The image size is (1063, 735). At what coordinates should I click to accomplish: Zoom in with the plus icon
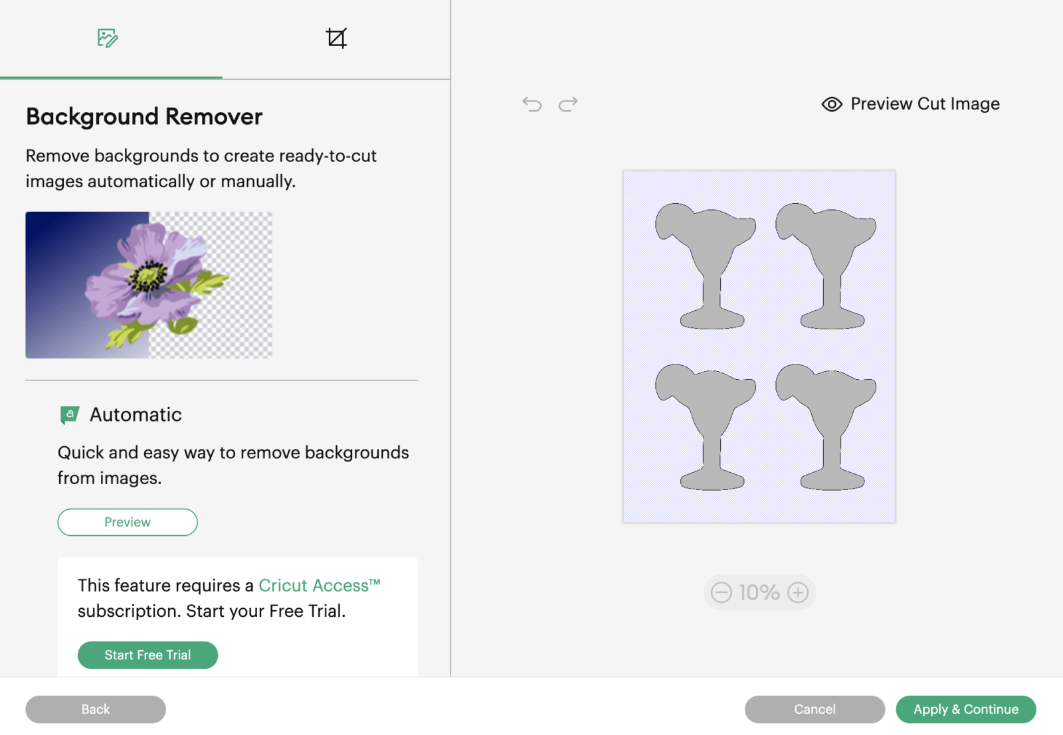pyautogui.click(x=798, y=592)
